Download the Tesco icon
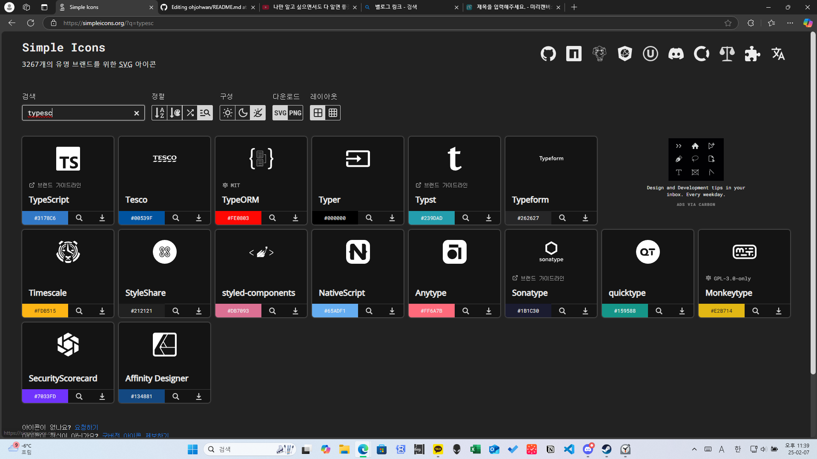The width and height of the screenshot is (817, 459). click(x=199, y=218)
